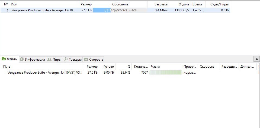Click the green Файлы tab icon
The height and width of the screenshot is (128, 260).
4,59
